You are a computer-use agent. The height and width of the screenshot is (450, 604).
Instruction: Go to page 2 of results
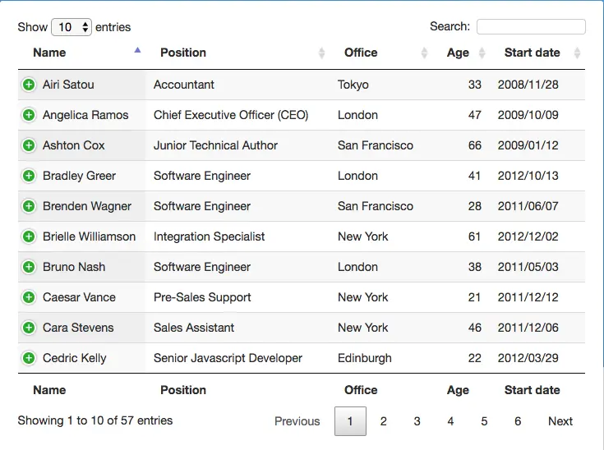384,421
